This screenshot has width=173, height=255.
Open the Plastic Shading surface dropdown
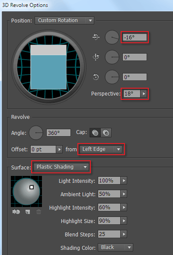click(61, 167)
